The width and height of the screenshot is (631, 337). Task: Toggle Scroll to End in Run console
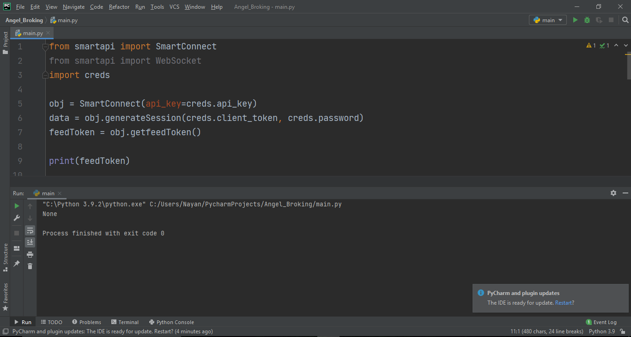(x=30, y=242)
